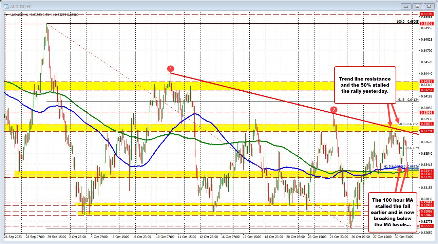Expand the AUDUSD OHLC data dropdown arrow
This screenshot has height=244, width=438.
pos(6,15)
